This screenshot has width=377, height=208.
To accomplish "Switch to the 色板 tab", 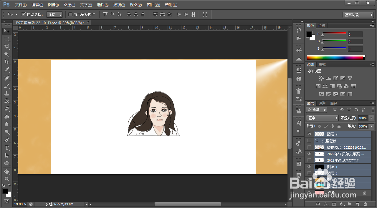I will point(322,26).
